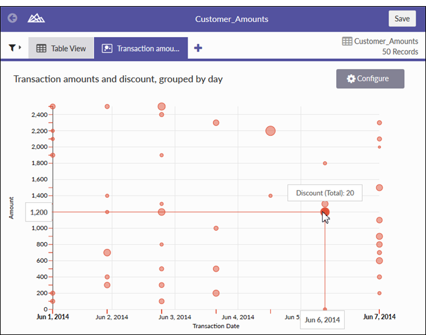Click the highlighted bubble on Jun 6
This screenshot has height=335, width=426.
325,212
